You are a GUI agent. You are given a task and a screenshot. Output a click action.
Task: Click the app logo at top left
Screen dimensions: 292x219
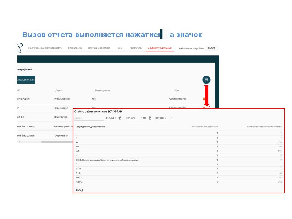coord(20,48)
